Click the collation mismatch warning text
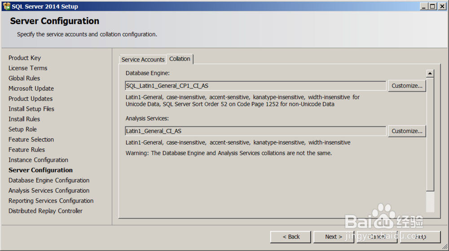This screenshot has width=449, height=251. 229,153
